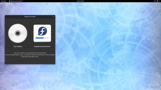This screenshot has height=90, width=161.
Task: Click the text 'You are currently running Fedora from live media.'
Action: [30, 53]
